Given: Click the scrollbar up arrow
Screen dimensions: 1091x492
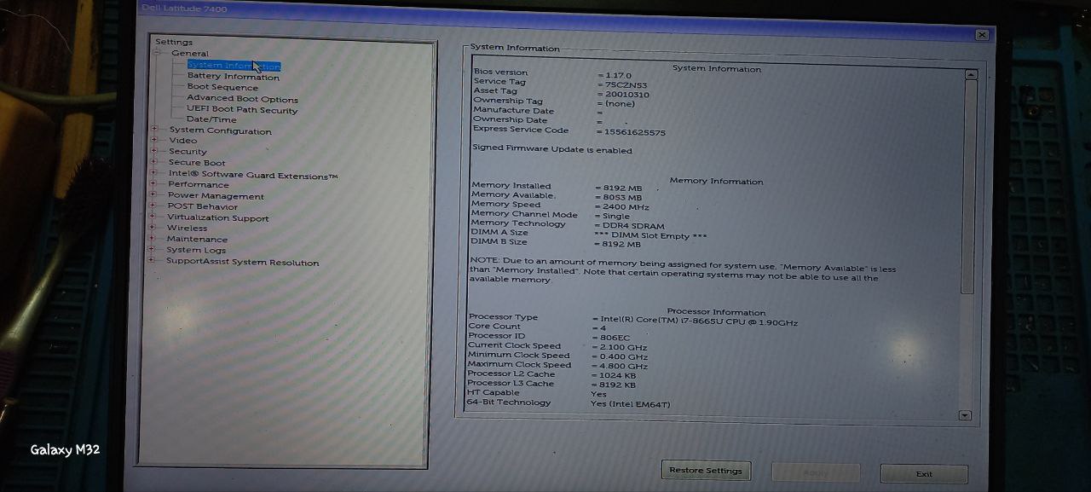Looking at the screenshot, I should (x=970, y=75).
